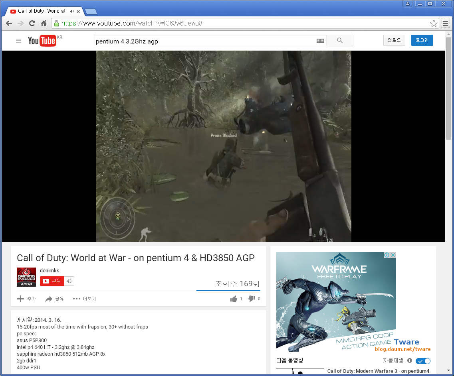
Task: Click video title Call of Duty: World at War
Action: (136, 258)
